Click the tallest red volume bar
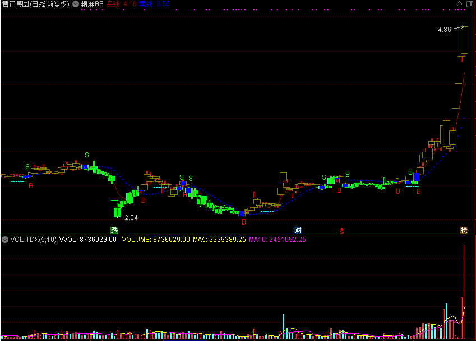This screenshot has height=341, width=476. (x=464, y=292)
